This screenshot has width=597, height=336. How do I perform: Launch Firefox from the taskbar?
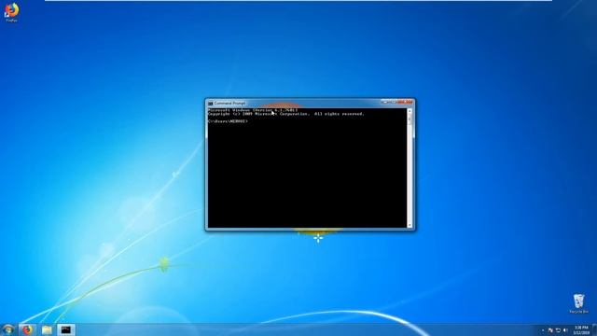[x=27, y=329]
